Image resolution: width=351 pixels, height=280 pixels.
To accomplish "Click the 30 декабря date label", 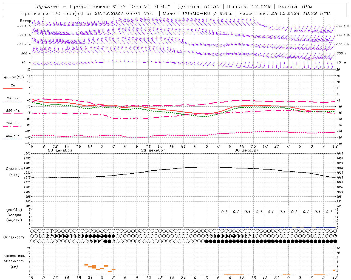I will click(x=247, y=150).
